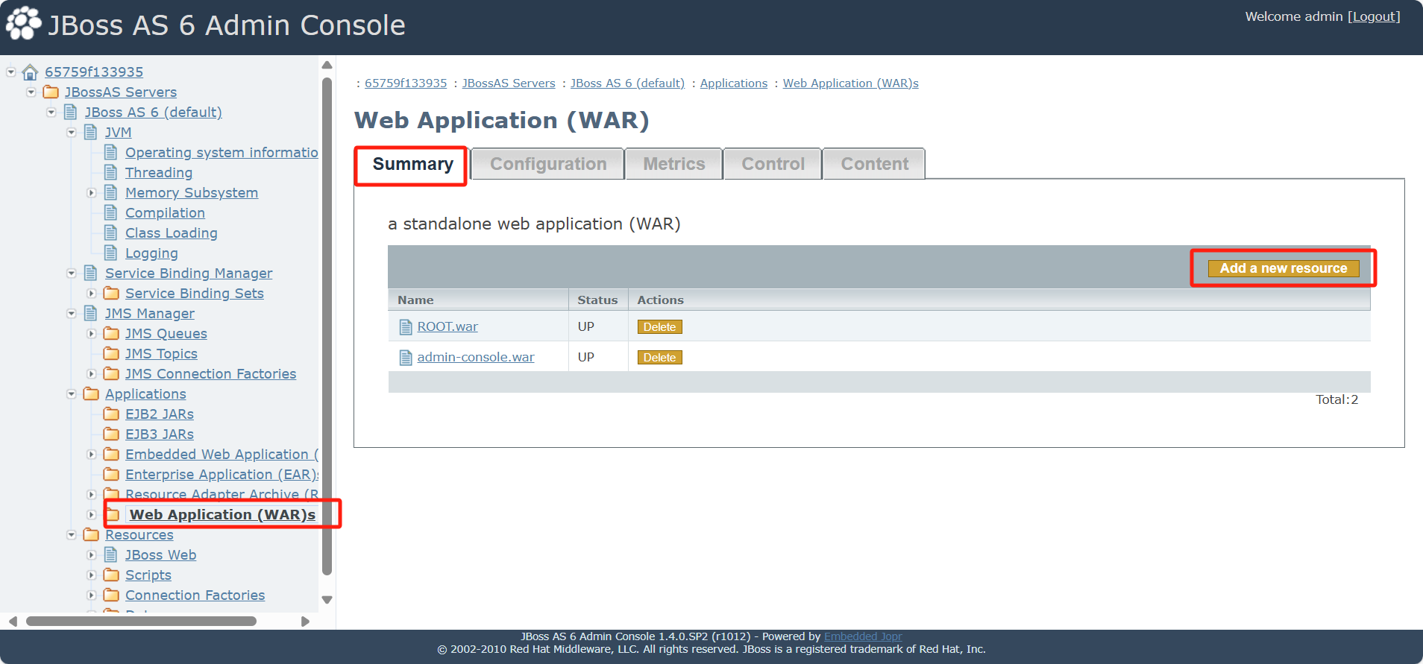Click the page icon next to Compilation
The height and width of the screenshot is (664, 1423).
111,213
